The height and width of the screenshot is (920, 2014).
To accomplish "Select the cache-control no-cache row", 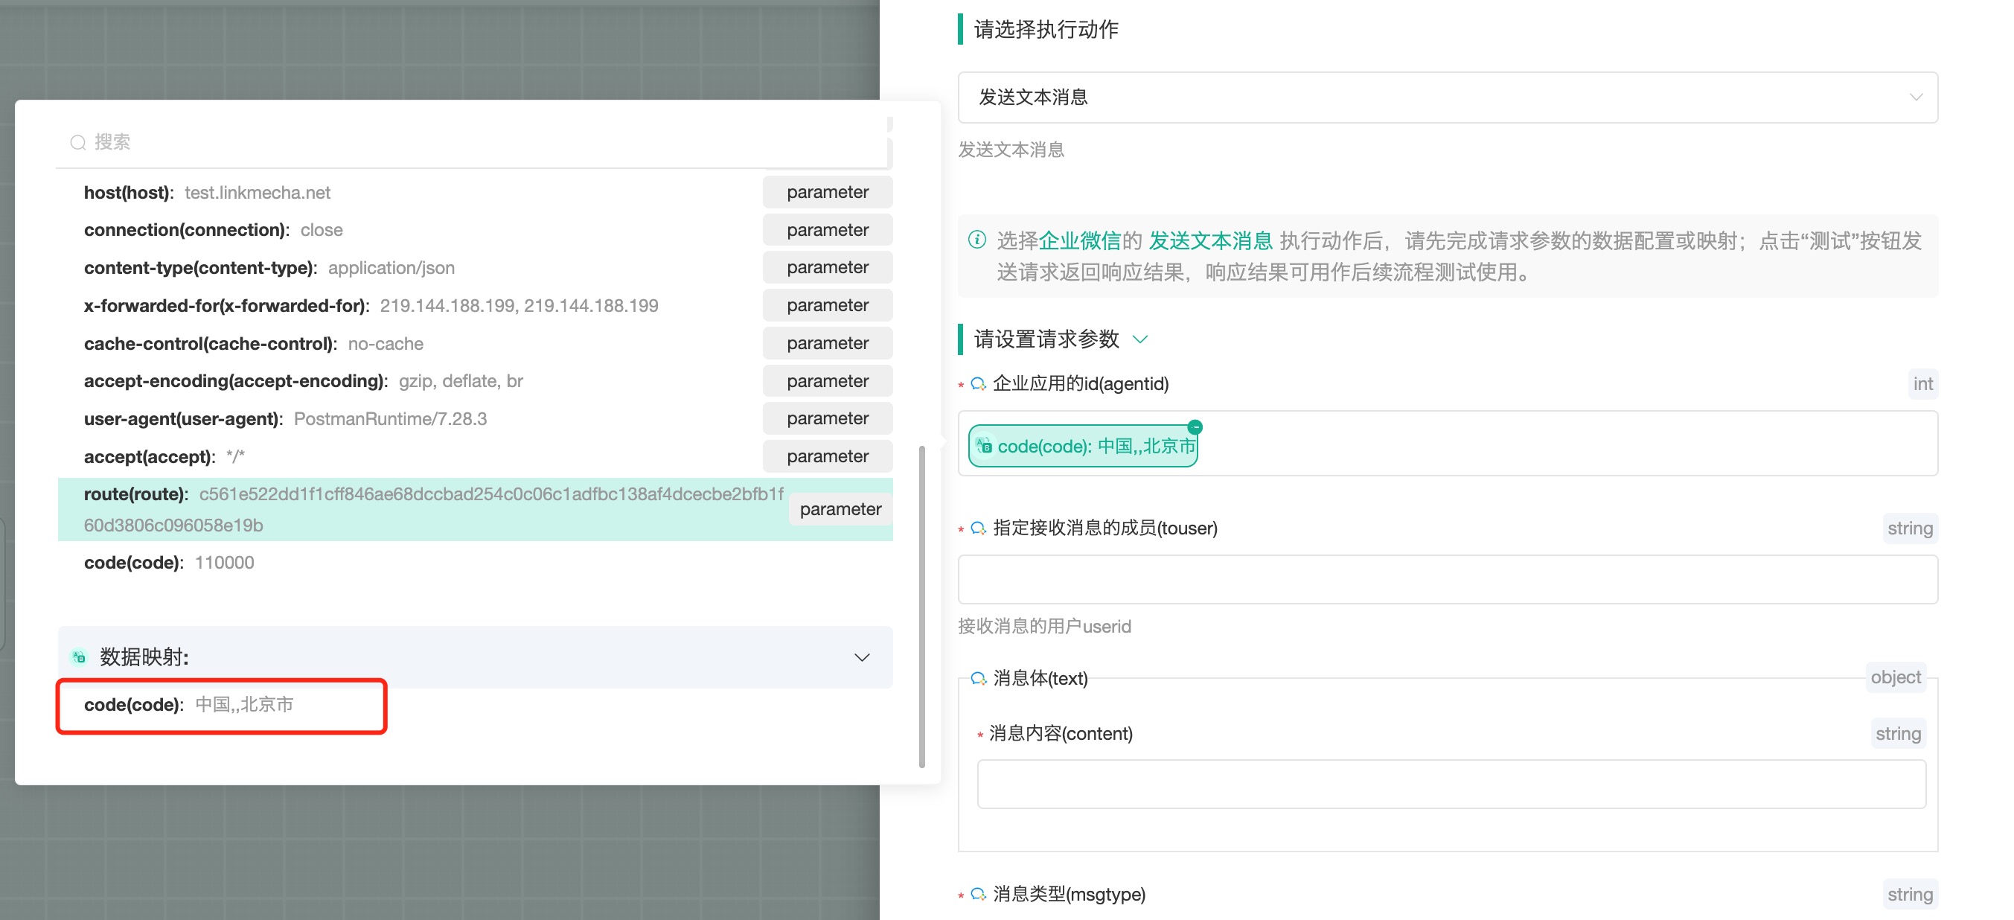I will tap(475, 343).
